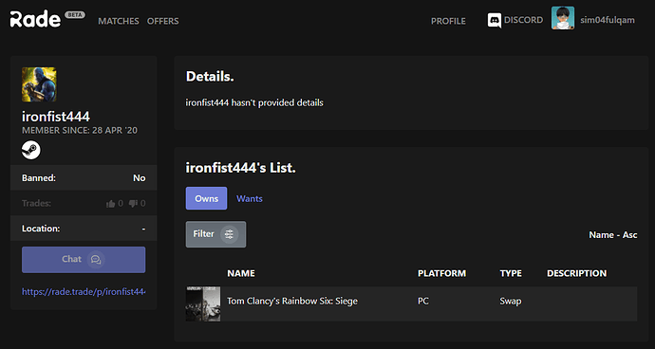Select the Owns tab

click(206, 198)
